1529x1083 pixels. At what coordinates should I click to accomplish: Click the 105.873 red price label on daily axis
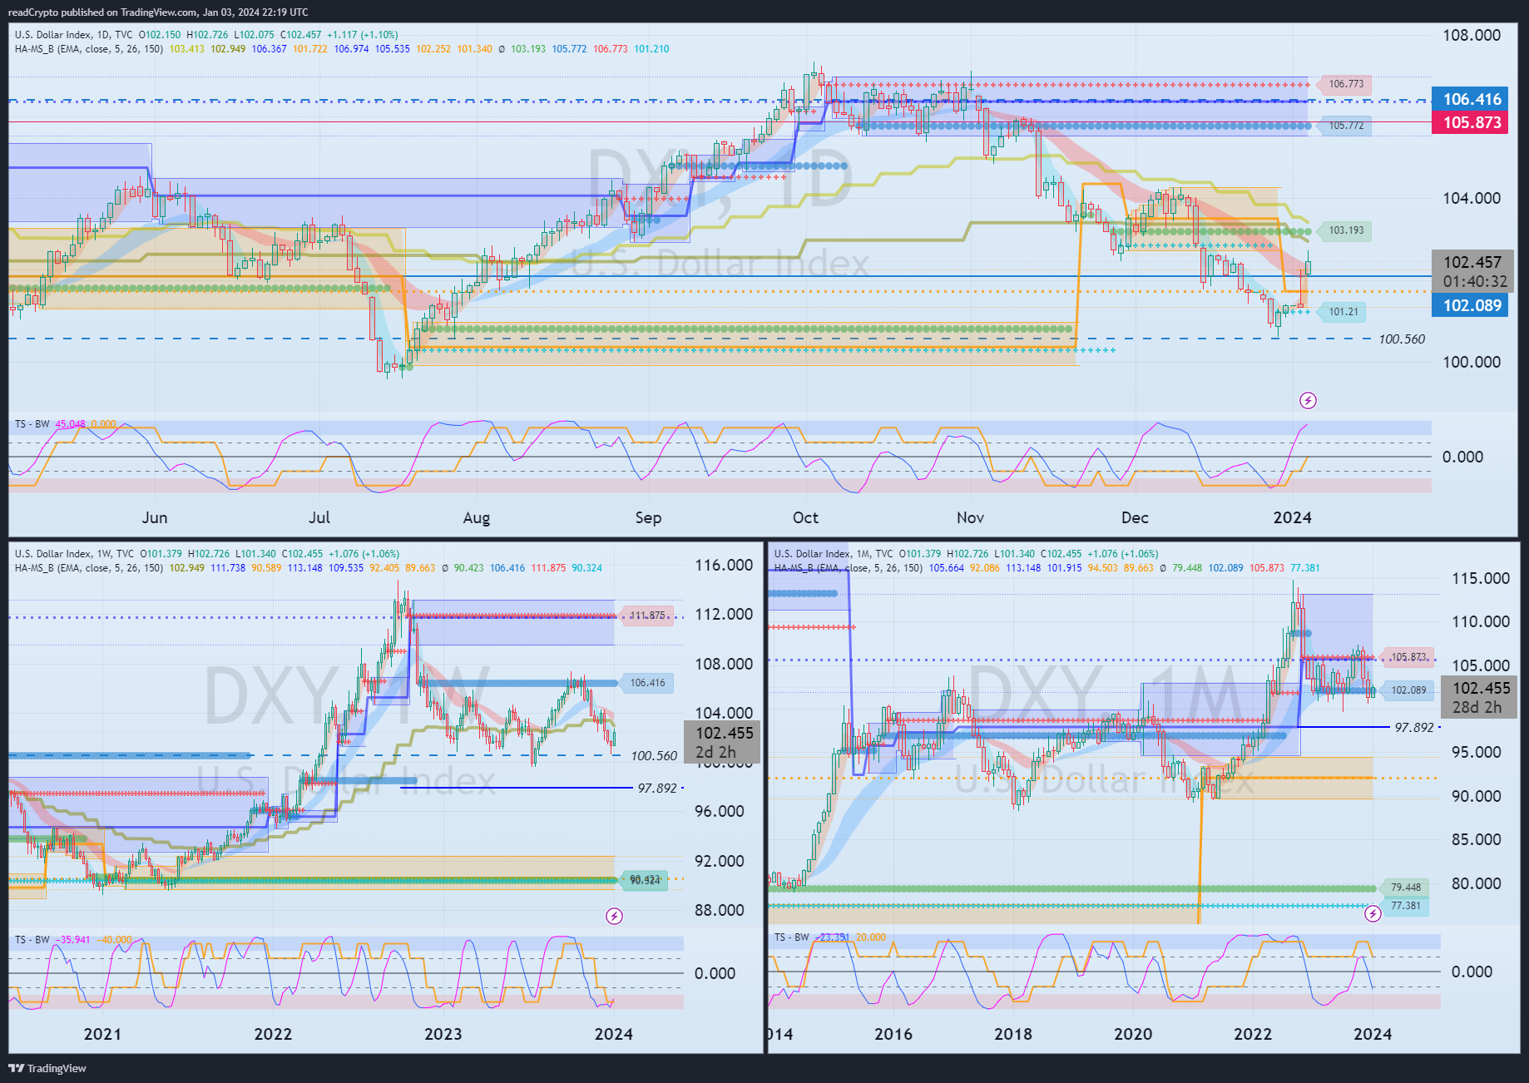pos(1471,123)
